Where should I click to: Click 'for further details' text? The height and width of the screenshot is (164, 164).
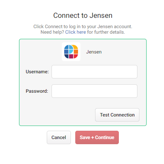106,32
